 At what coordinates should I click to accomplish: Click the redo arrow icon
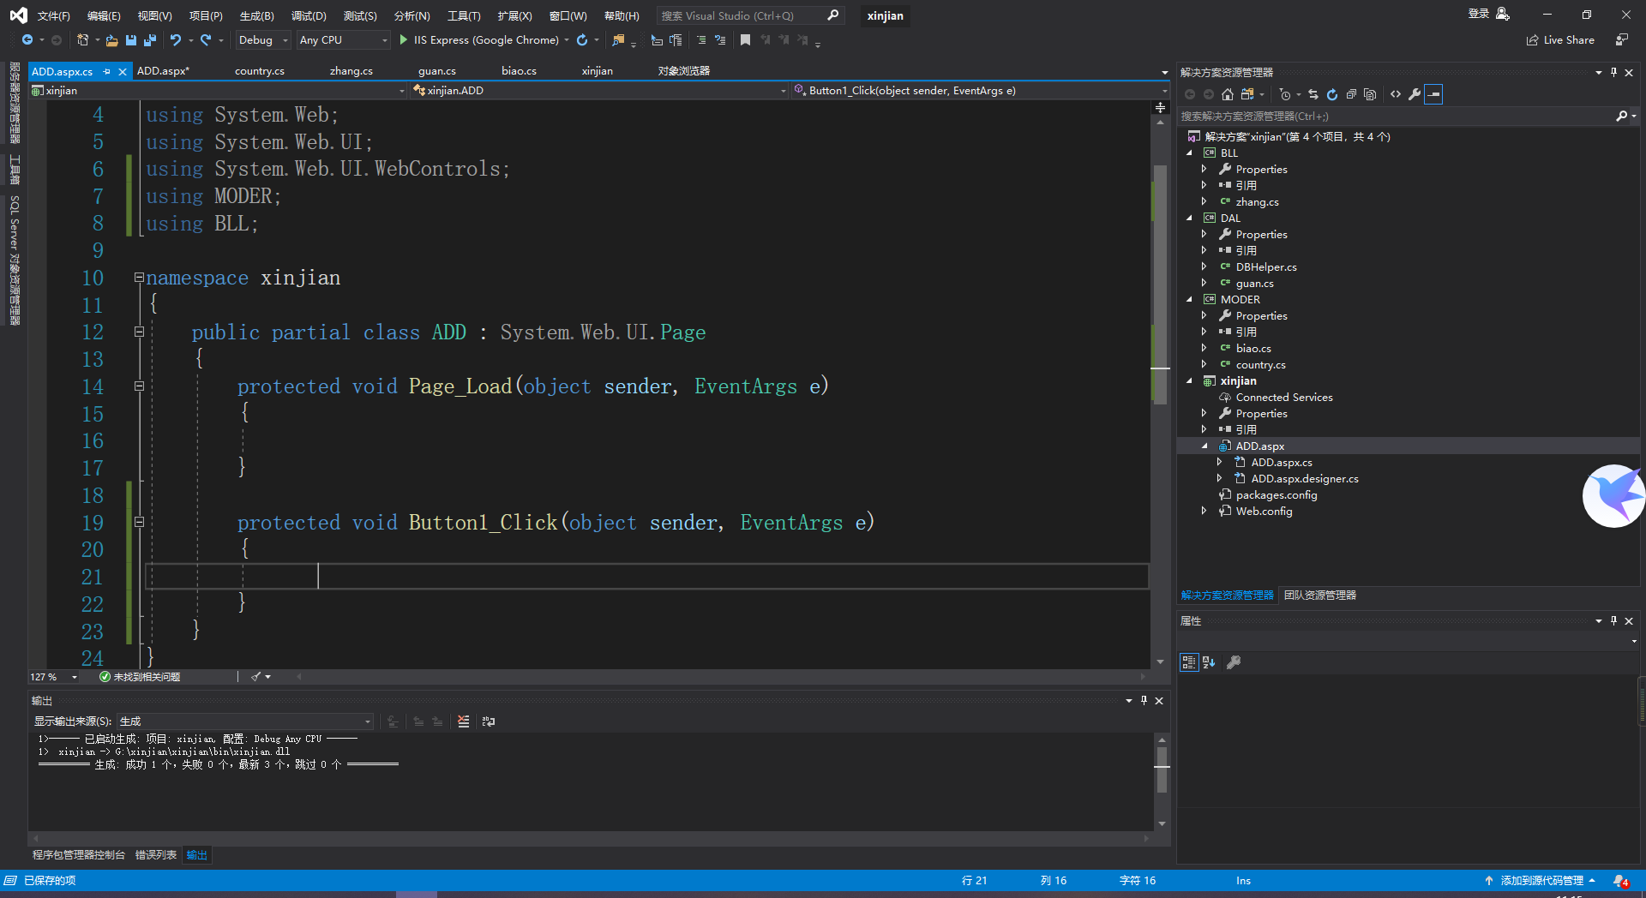(x=206, y=40)
